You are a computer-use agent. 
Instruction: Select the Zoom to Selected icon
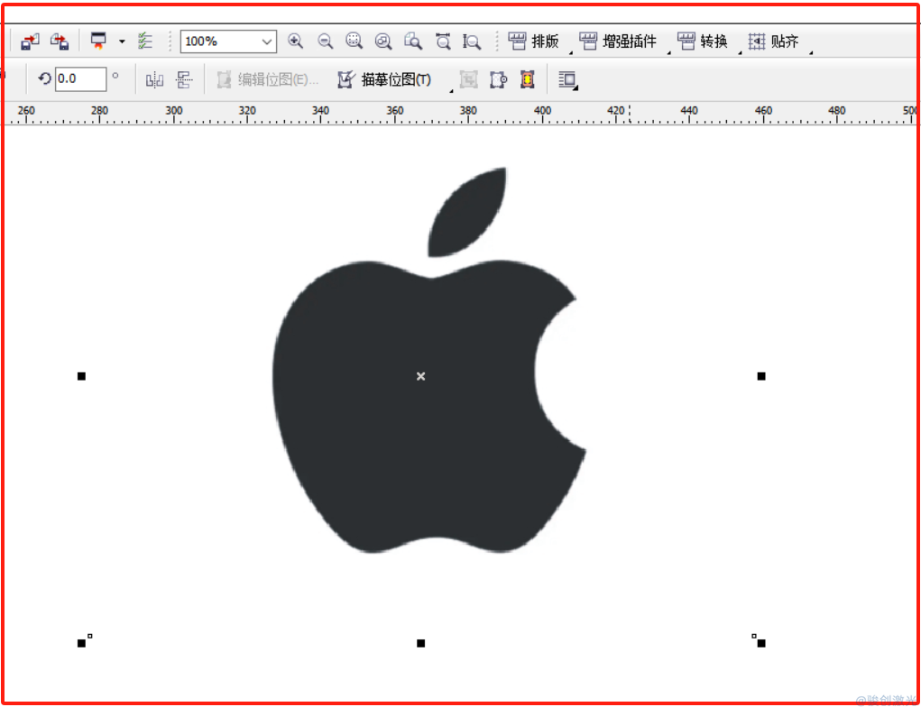[x=354, y=41]
